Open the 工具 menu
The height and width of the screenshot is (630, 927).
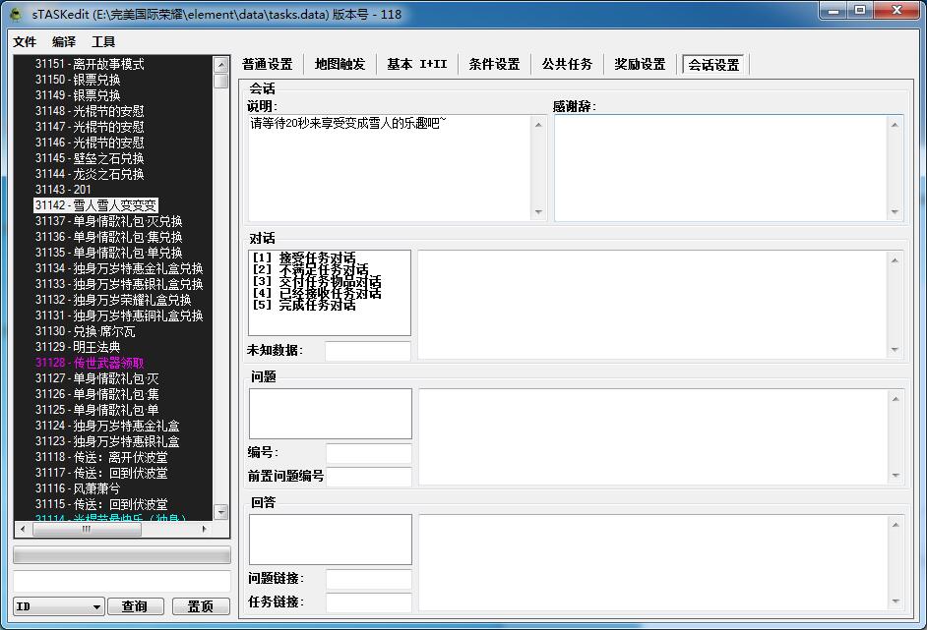point(103,42)
